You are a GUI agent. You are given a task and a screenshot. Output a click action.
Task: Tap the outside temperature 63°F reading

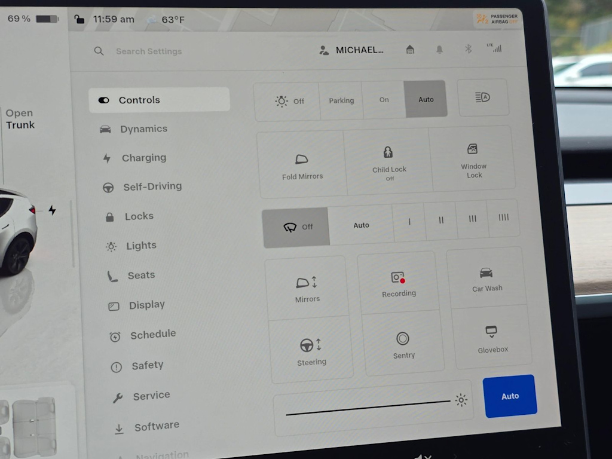[x=173, y=20]
